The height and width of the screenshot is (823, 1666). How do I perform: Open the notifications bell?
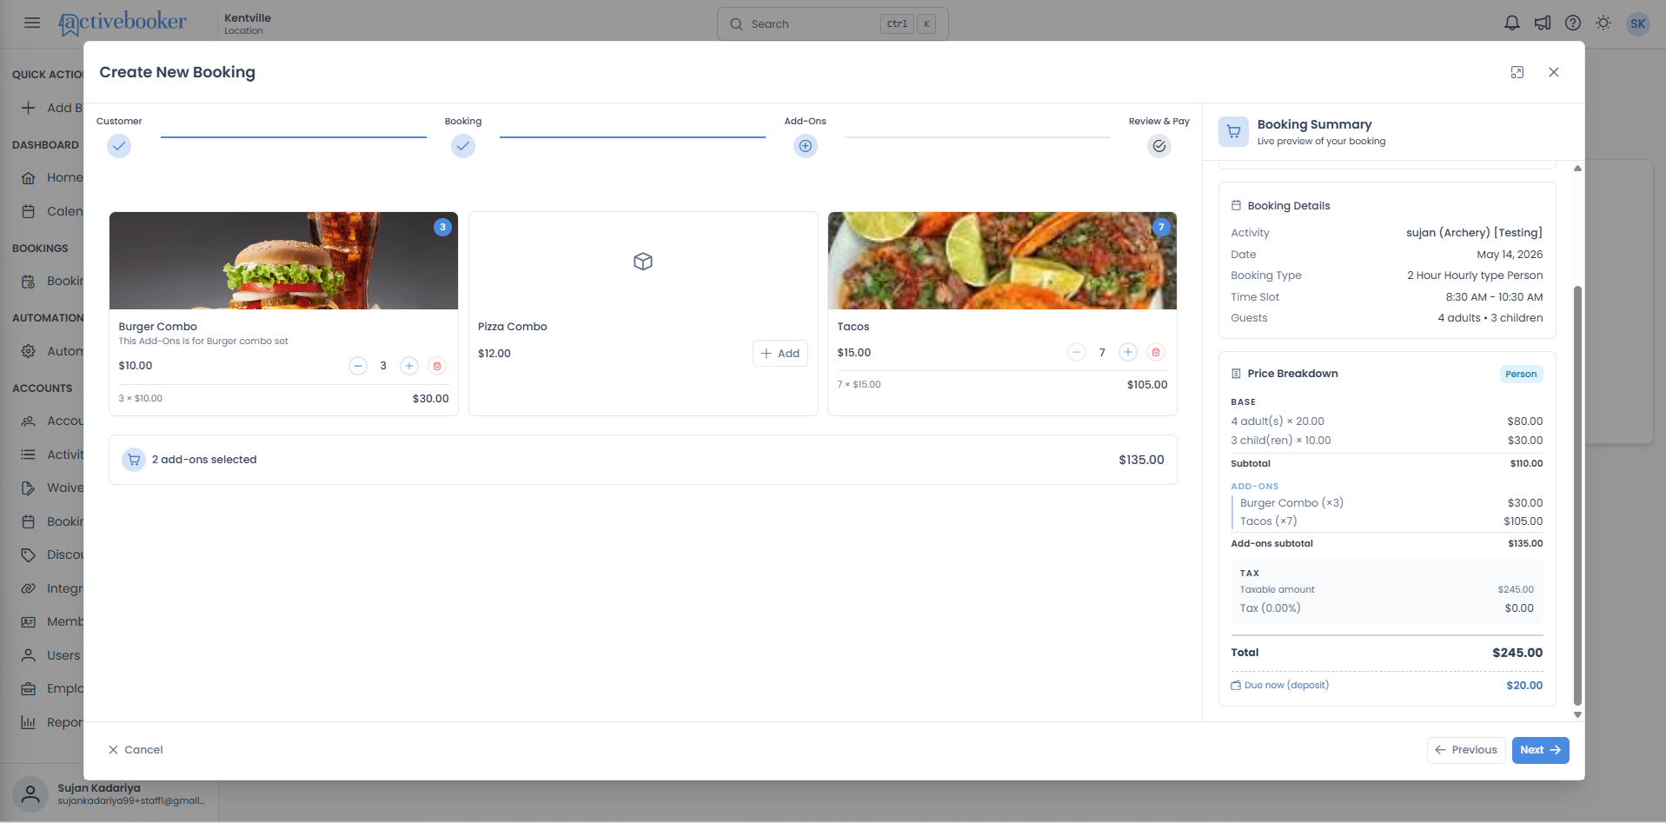click(x=1512, y=23)
